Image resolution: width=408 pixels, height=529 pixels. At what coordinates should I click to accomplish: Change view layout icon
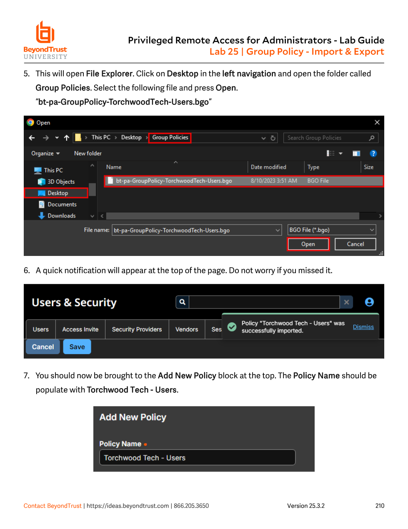(331, 153)
